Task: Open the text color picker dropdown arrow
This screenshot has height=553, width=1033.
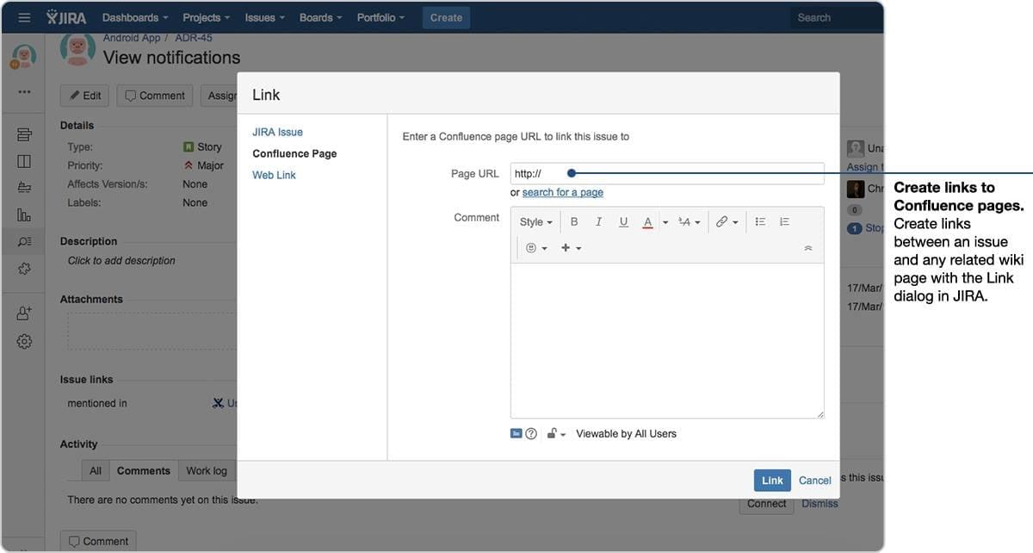Action: pyautogui.click(x=665, y=222)
